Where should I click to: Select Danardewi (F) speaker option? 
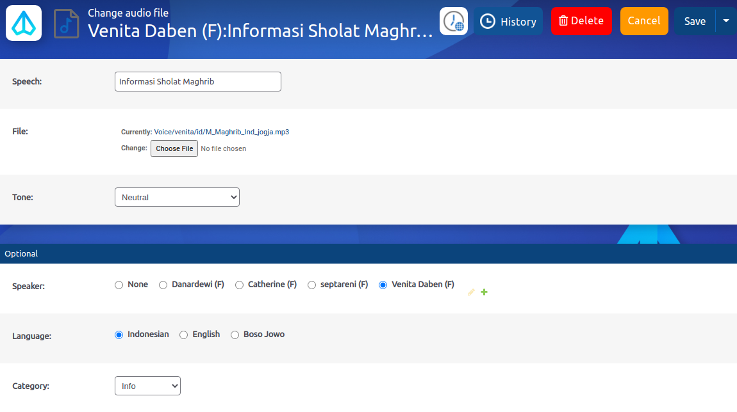[163, 285]
